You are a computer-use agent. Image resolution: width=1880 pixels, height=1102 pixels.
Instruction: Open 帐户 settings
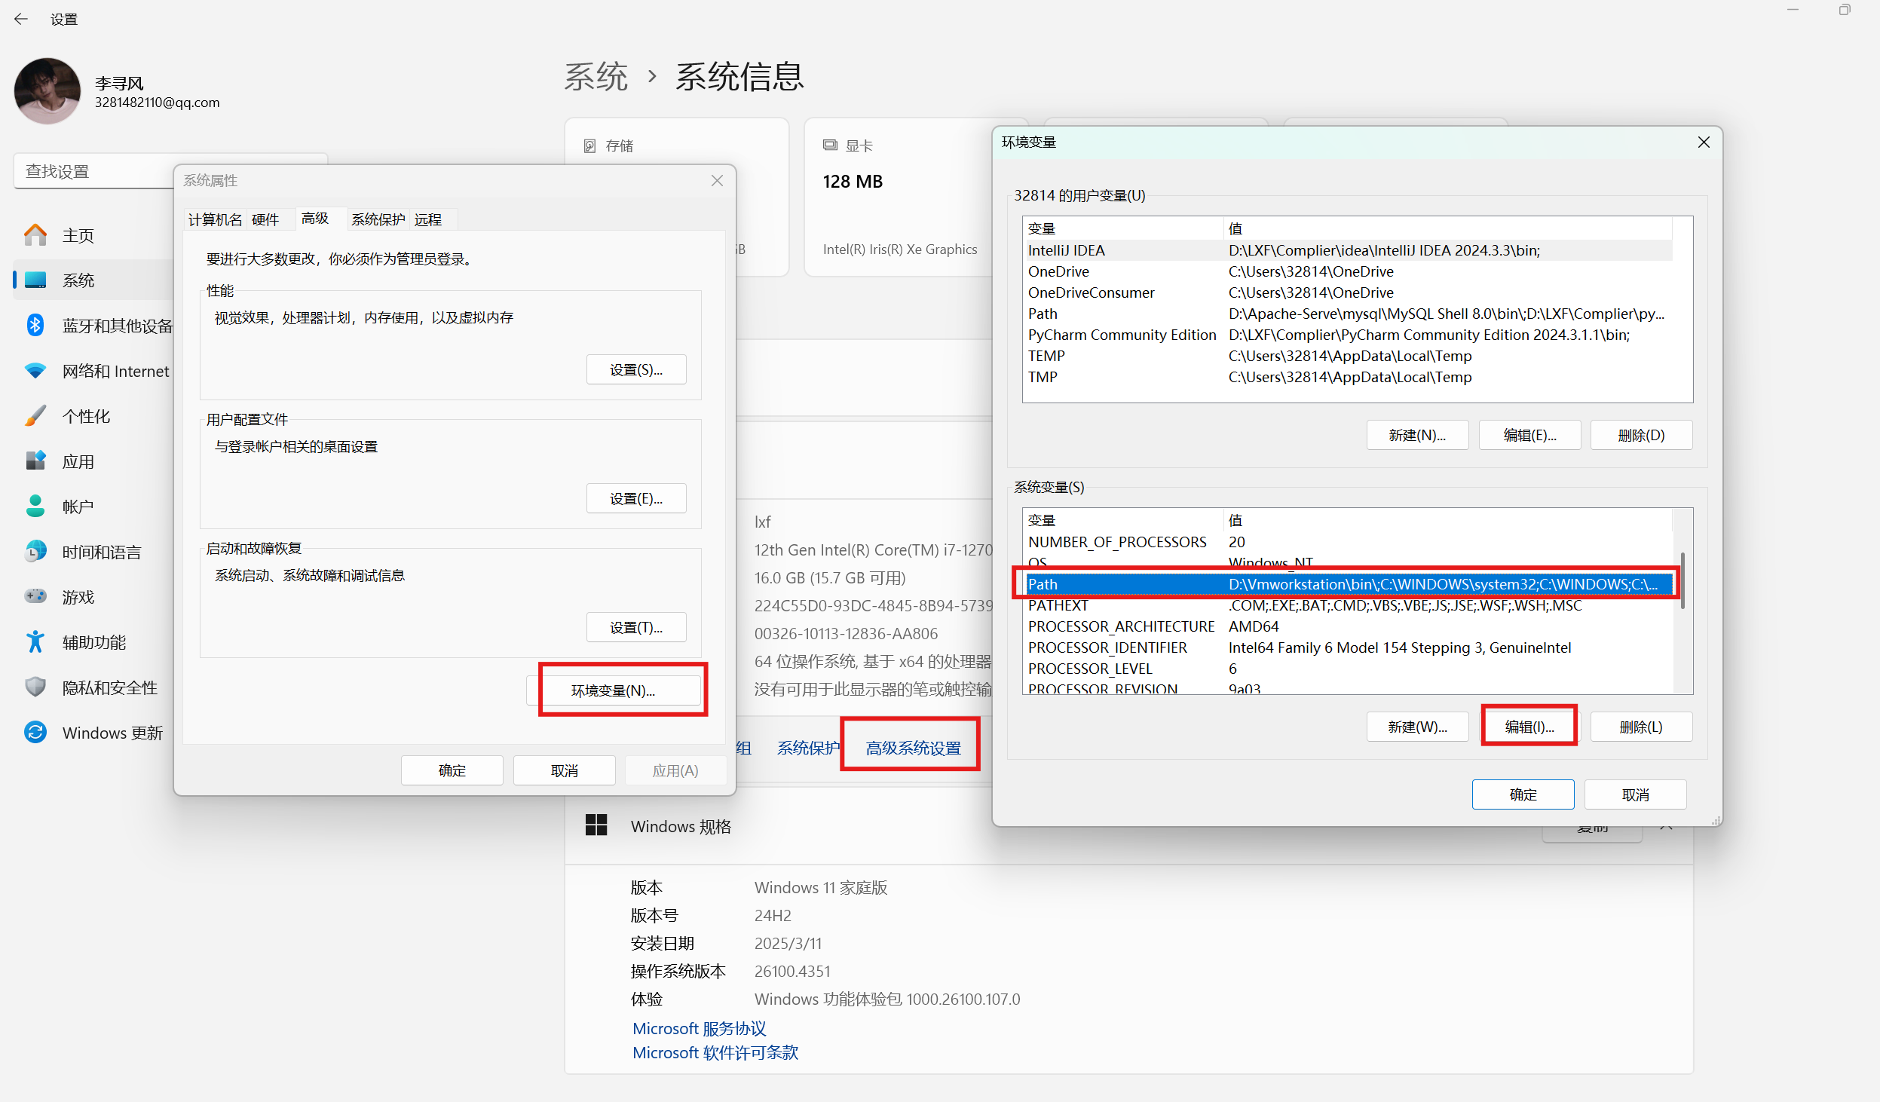[78, 506]
